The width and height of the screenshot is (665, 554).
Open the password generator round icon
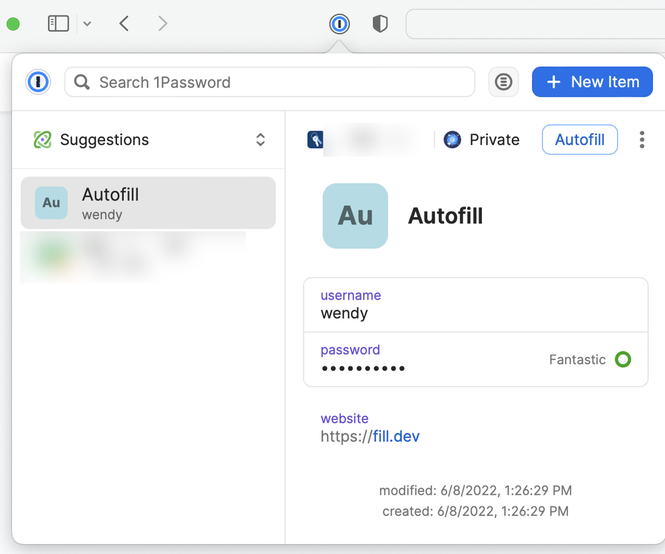tap(504, 82)
